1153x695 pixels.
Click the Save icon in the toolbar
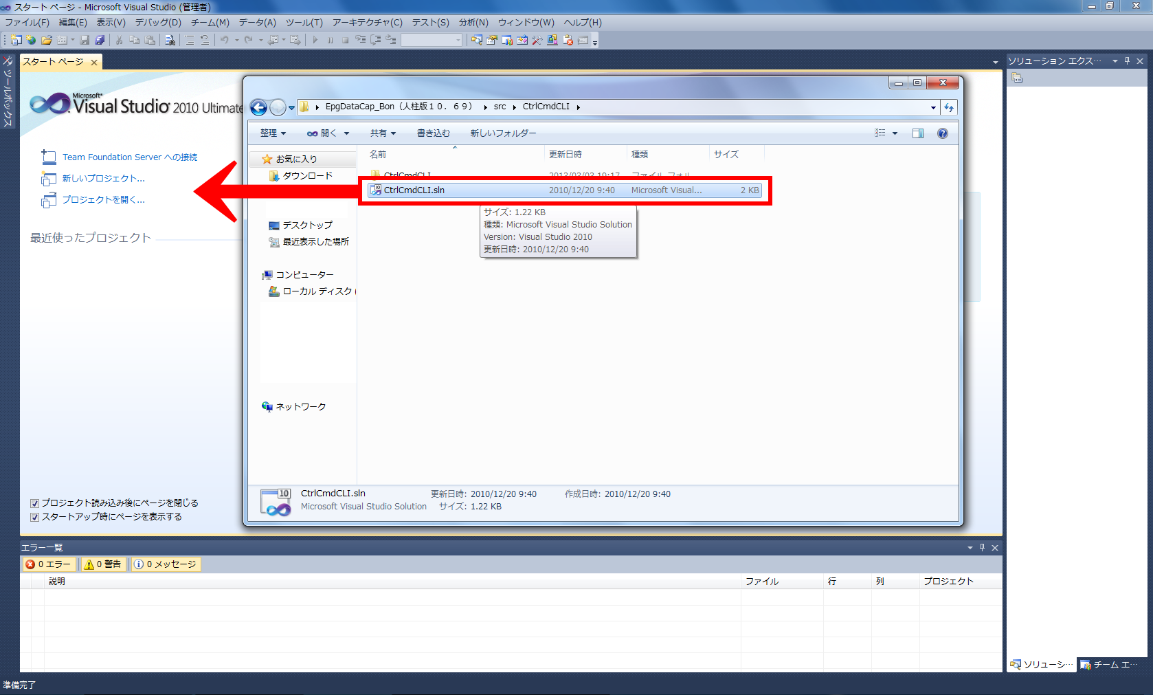(85, 40)
